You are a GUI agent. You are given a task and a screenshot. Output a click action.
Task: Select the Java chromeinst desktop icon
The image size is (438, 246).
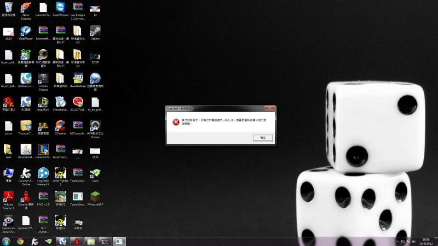click(x=26, y=150)
